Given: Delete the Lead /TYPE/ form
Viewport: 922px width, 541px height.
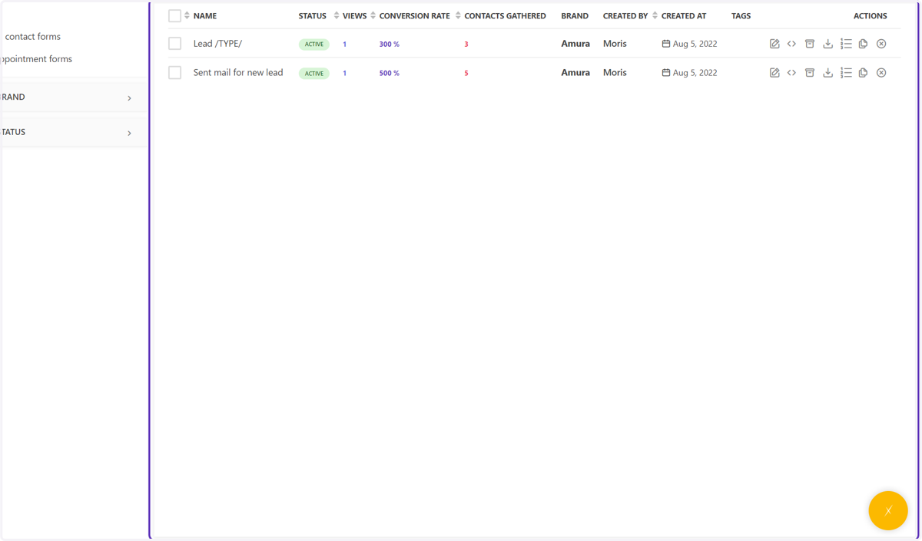Looking at the screenshot, I should point(881,44).
